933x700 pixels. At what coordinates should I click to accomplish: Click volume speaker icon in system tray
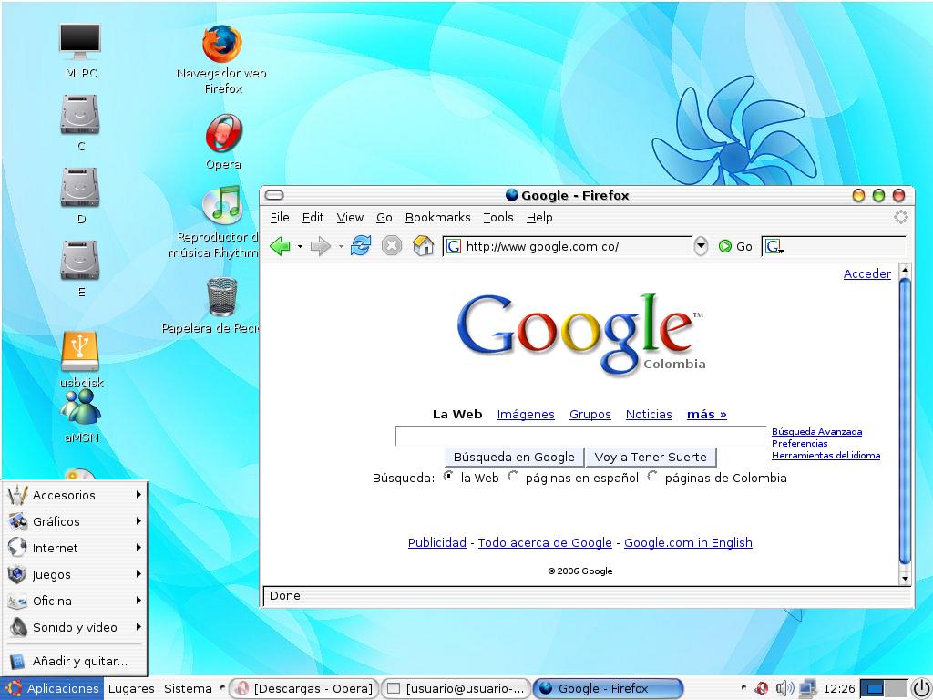click(x=784, y=688)
